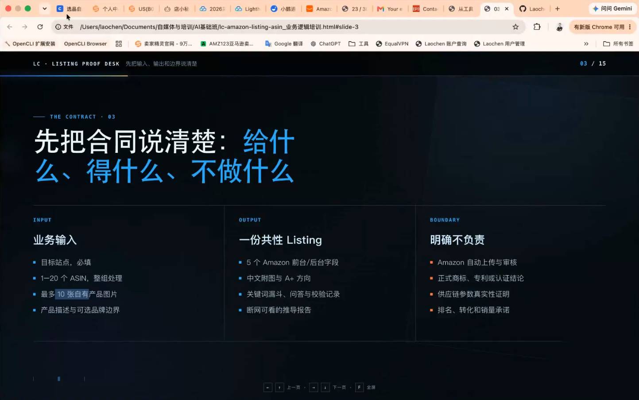
Task: Click the 03 / 15 slide counter
Action: tap(593, 64)
